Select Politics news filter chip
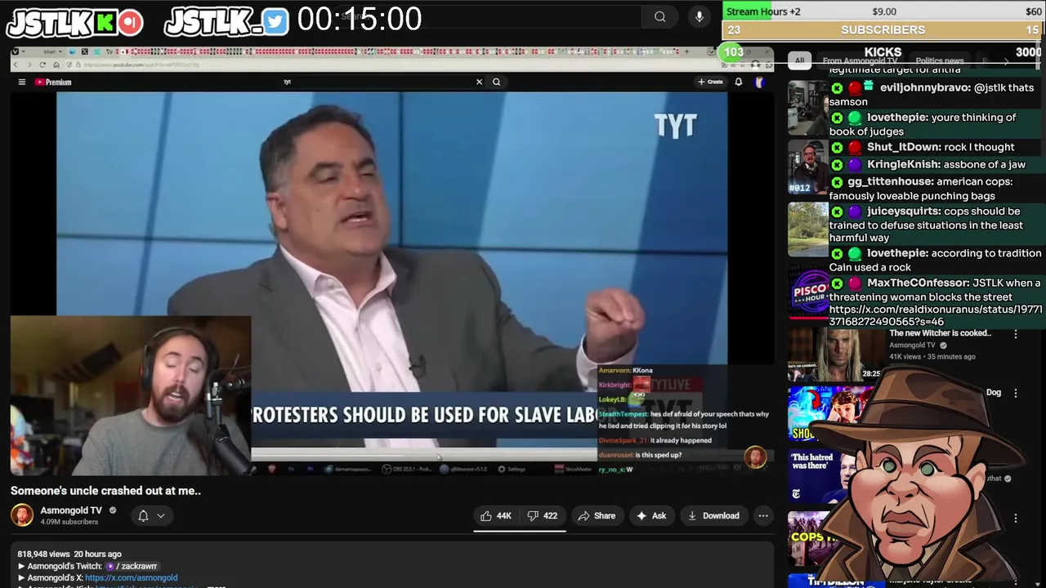 click(x=940, y=60)
